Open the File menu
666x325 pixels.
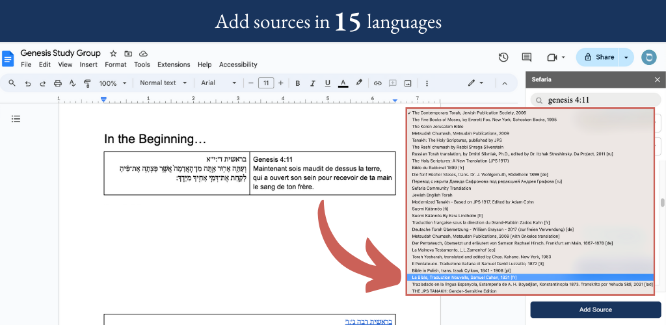pyautogui.click(x=26, y=64)
